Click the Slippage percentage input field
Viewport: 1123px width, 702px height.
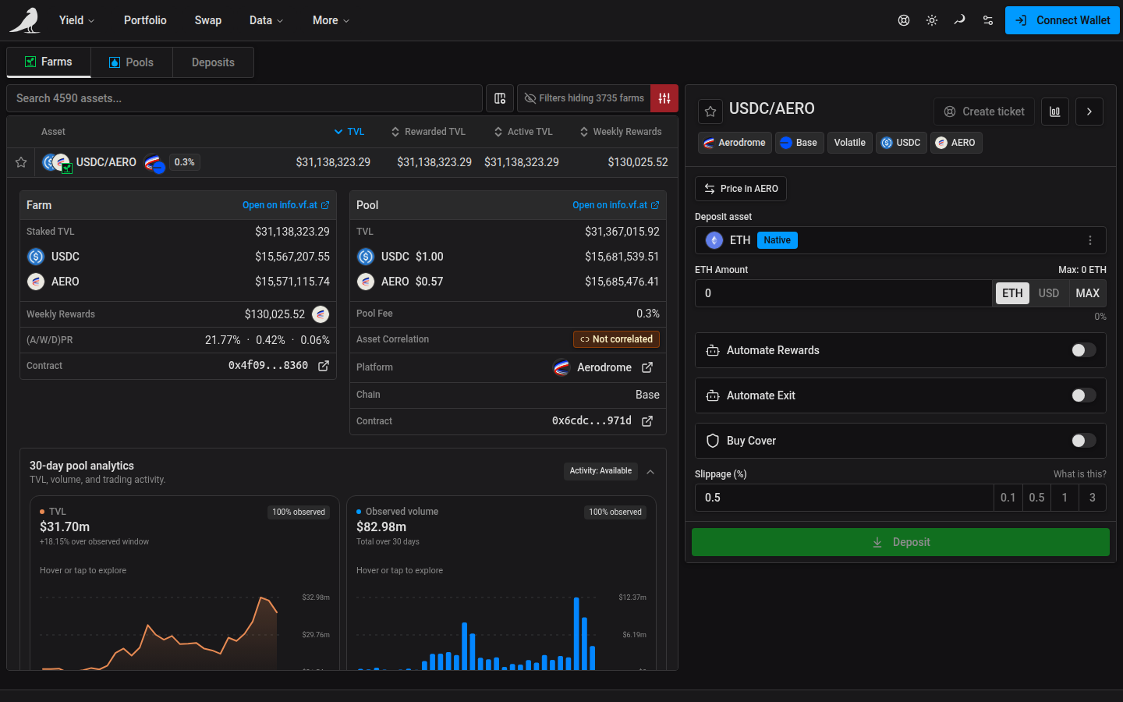(844, 498)
